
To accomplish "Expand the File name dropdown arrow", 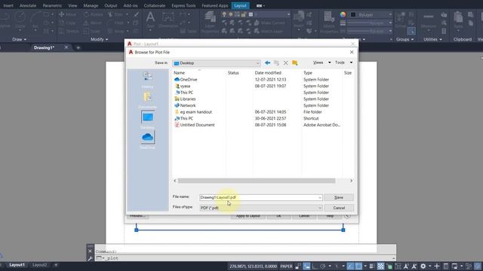I will pyautogui.click(x=319, y=197).
